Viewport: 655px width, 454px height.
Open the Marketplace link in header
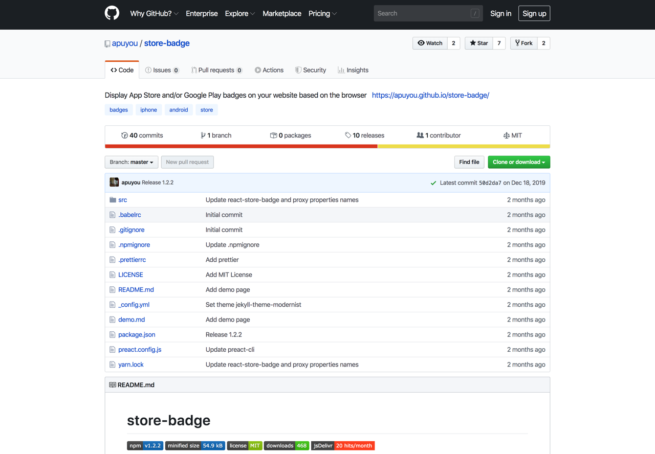tap(282, 13)
